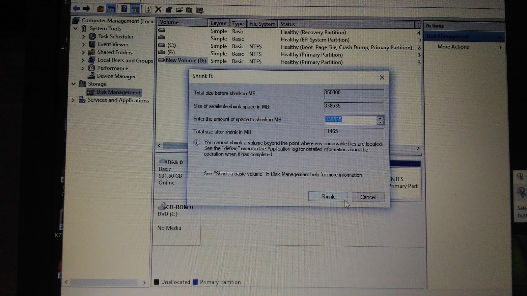The width and height of the screenshot is (527, 296).
Task: Click the Forward navigation arrow
Action: click(87, 9)
